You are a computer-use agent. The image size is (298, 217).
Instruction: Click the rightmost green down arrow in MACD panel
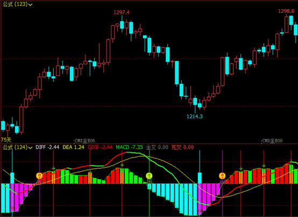pos(291,162)
